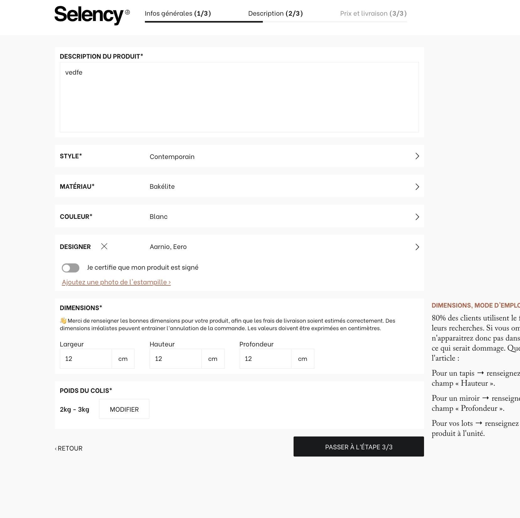Click the Bakélite material value
520x518 pixels.
point(162,187)
